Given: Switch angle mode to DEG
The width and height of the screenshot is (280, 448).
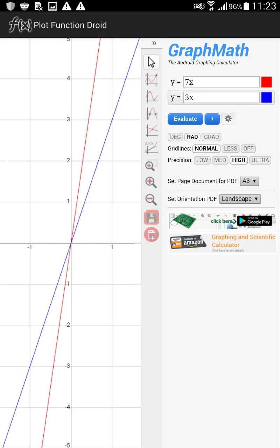Looking at the screenshot, I should tap(176, 137).
